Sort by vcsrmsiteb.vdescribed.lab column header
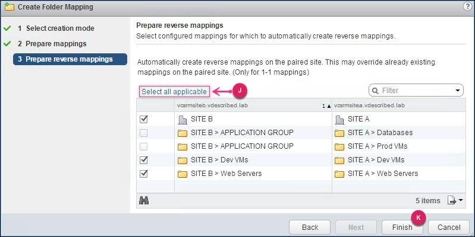The width and height of the screenshot is (475, 237). pyautogui.click(x=253, y=105)
